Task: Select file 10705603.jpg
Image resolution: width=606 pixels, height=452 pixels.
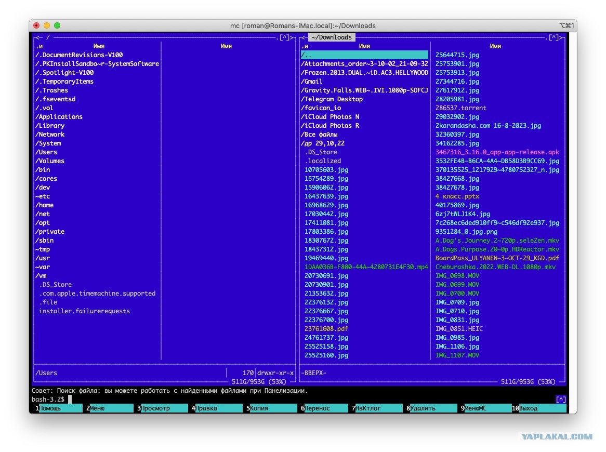Action: [x=326, y=170]
